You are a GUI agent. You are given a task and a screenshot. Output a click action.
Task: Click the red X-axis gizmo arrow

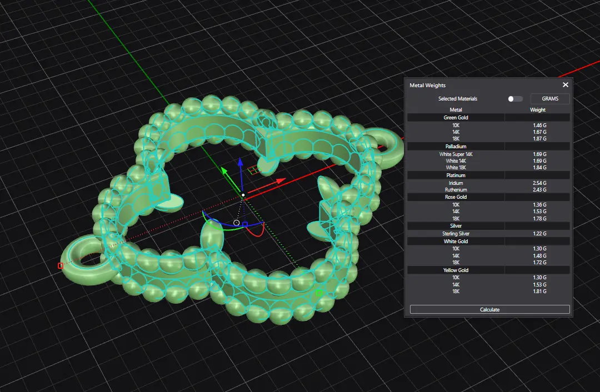coord(281,180)
